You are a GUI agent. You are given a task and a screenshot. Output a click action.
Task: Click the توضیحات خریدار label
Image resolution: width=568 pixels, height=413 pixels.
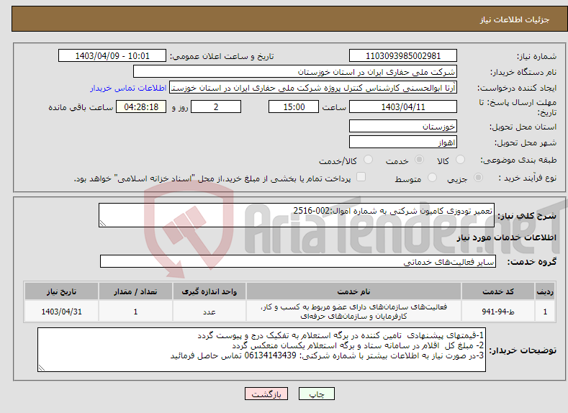coord(523,350)
